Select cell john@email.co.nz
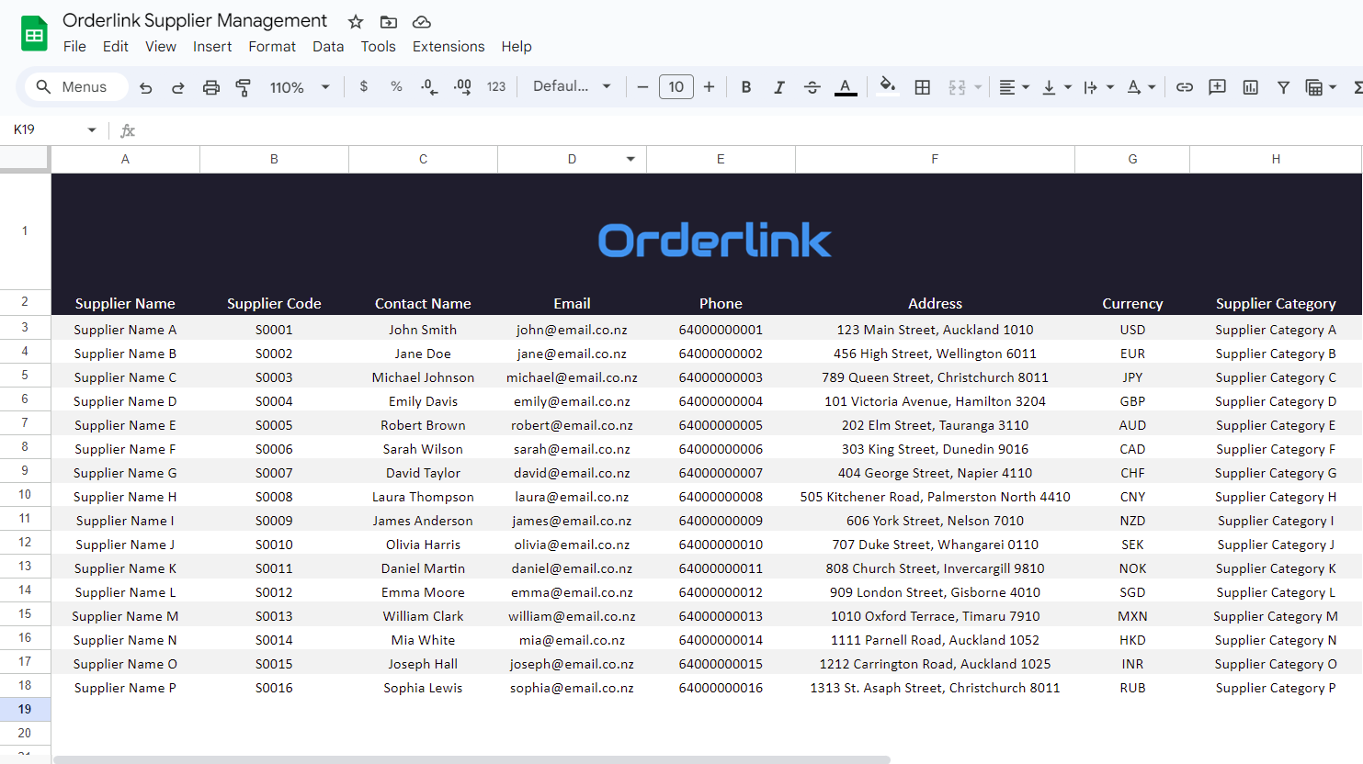Viewport: 1363px width, 764px height. (x=572, y=330)
